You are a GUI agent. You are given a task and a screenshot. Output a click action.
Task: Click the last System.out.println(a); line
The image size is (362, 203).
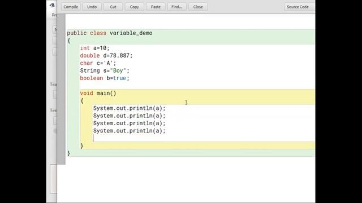tap(130, 131)
